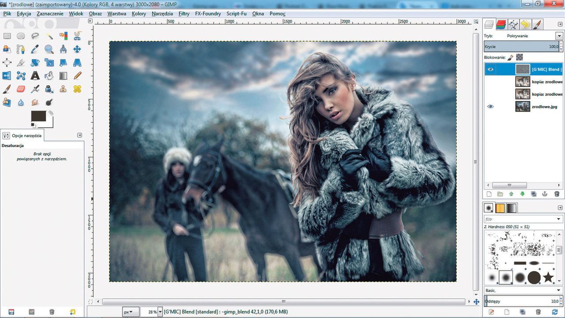Select the Crop knife tool
This screenshot has height=318, width=565.
point(21,62)
